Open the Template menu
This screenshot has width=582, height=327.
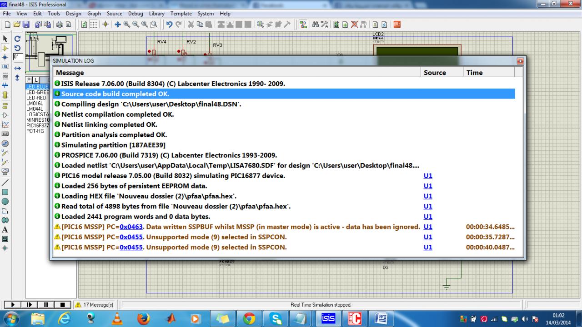181,14
